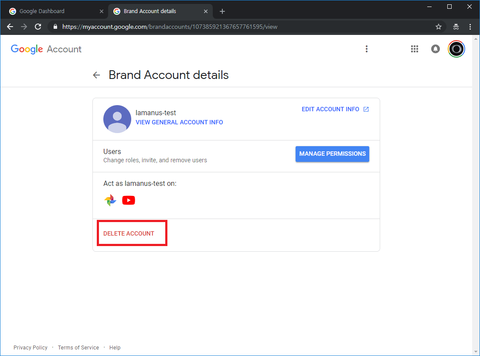
Task: Open the Privacy Policy footer link
Action: click(31, 348)
